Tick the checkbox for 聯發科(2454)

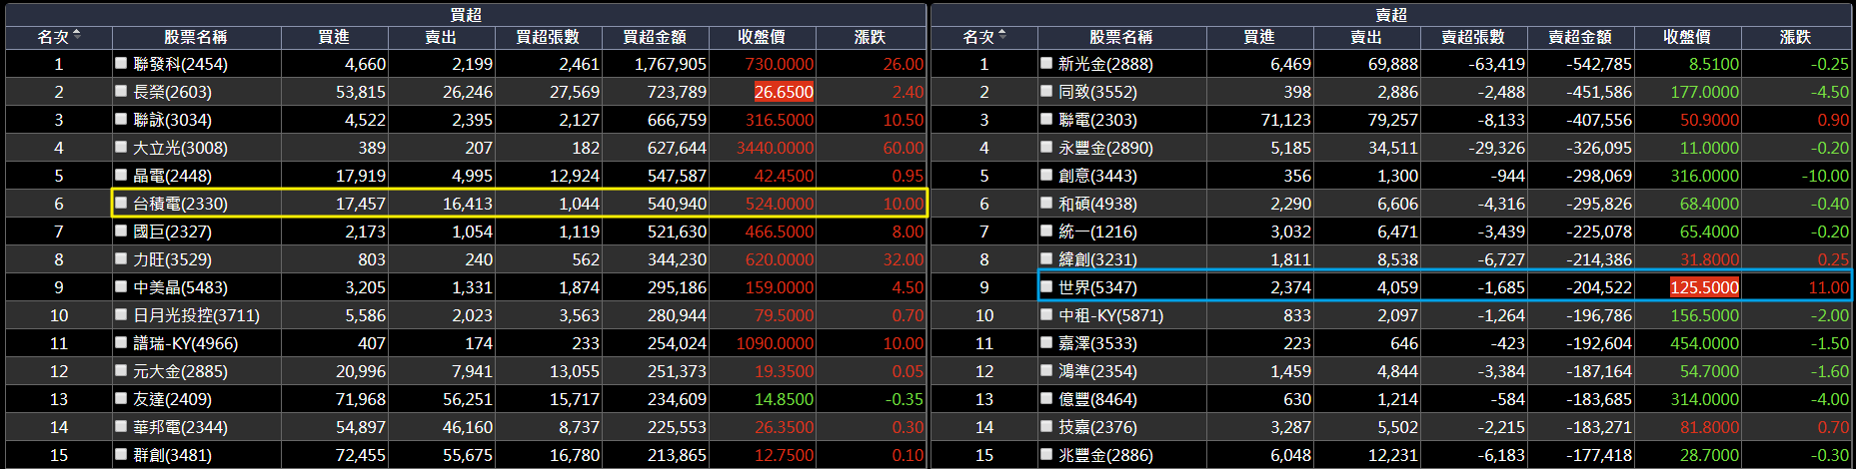121,63
